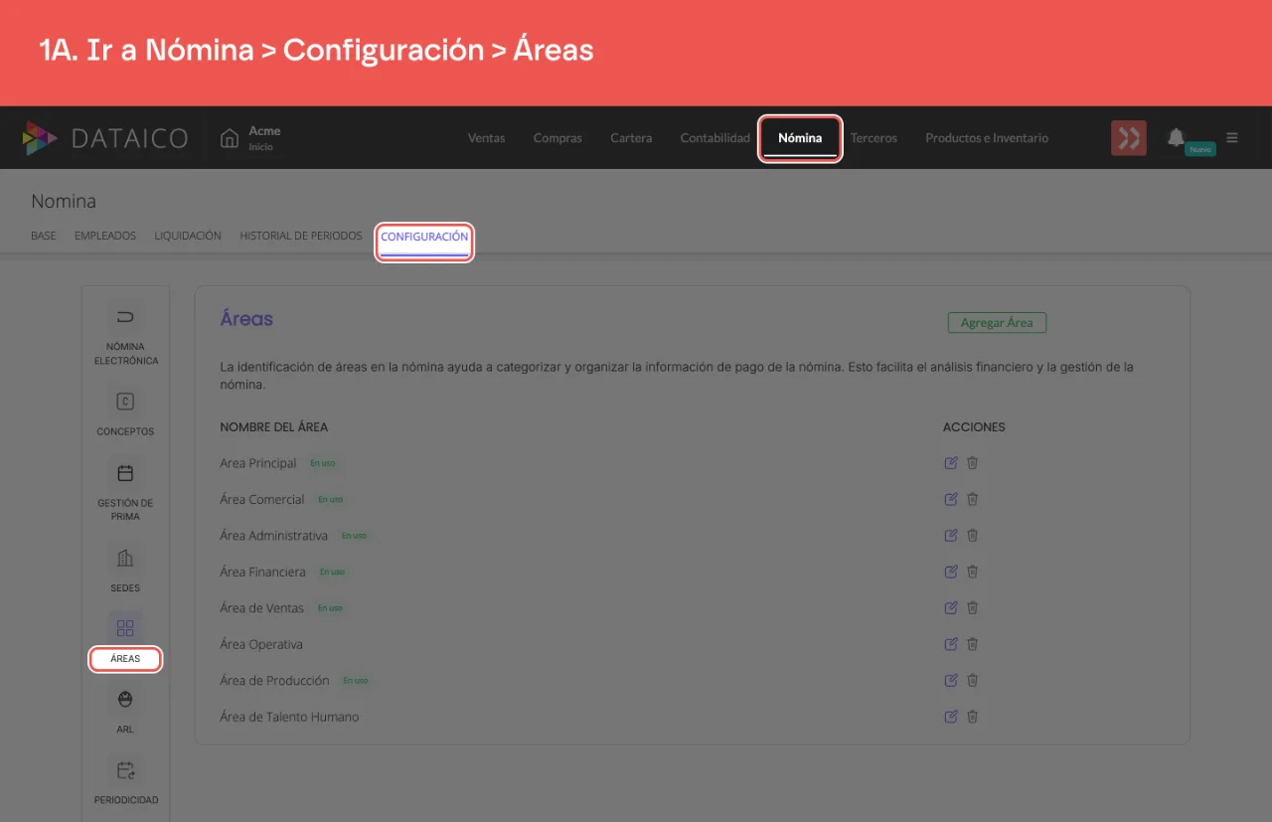Image resolution: width=1272 pixels, height=822 pixels.
Task: Click the red double-arrow button in header
Action: click(1129, 138)
